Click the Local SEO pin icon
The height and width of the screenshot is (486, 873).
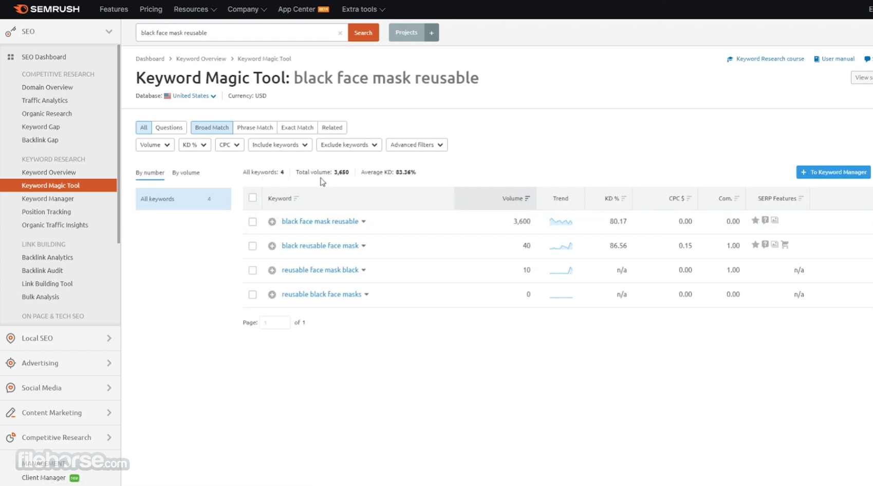point(10,338)
